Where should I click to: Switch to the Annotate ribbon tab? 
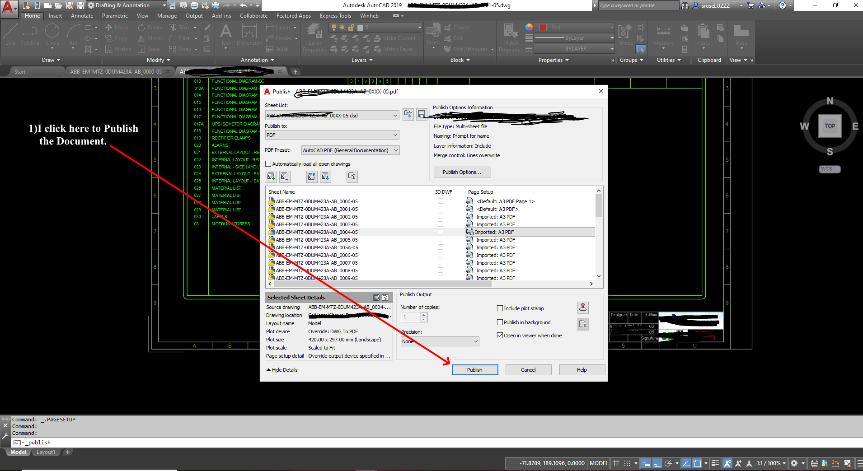tap(82, 15)
